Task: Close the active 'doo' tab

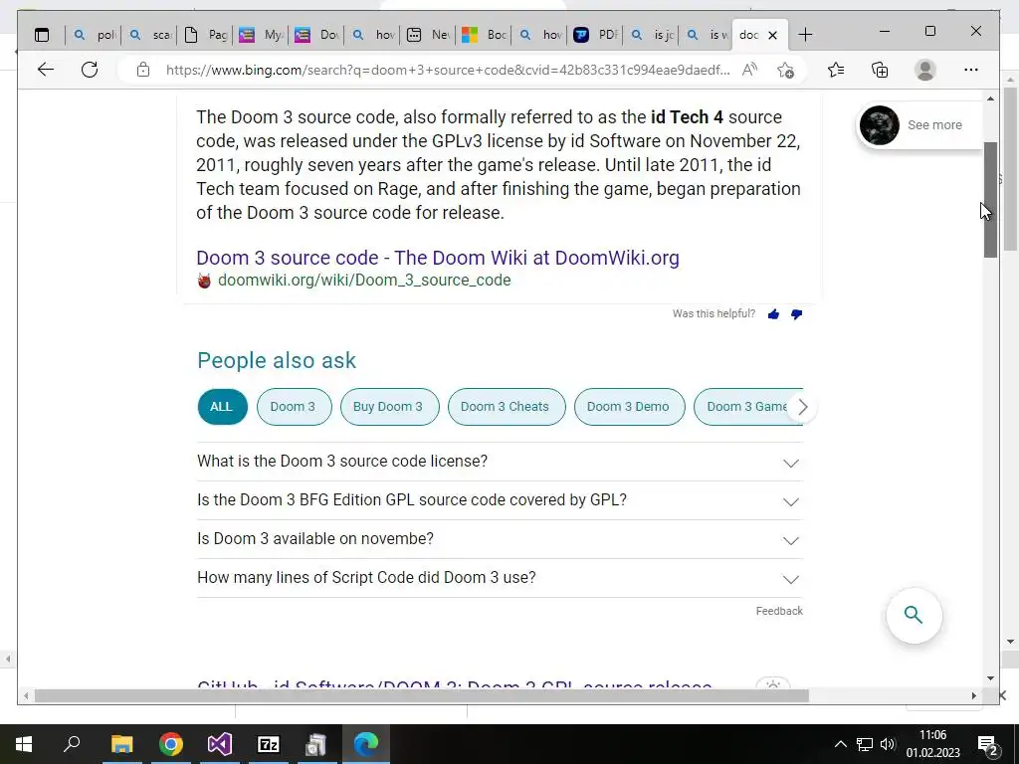Action: point(772,35)
